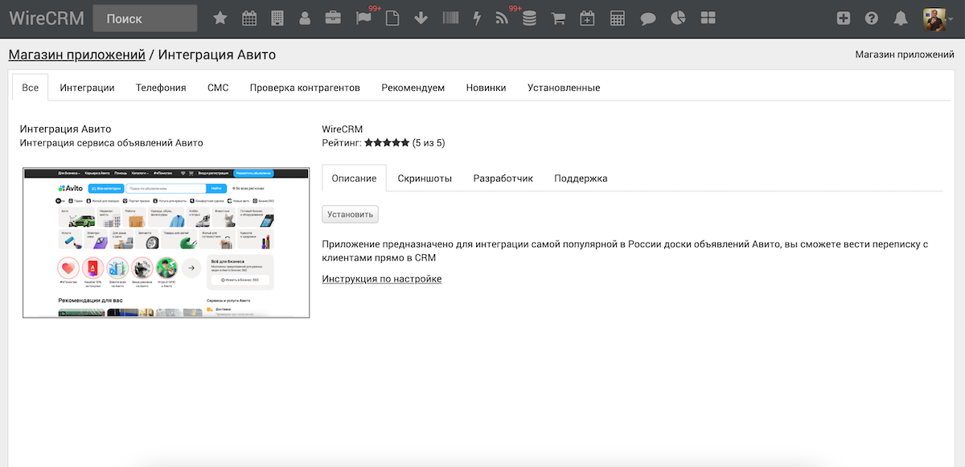Click the Avito screenshot thumbnail
The image size is (965, 467).
pos(166,243)
